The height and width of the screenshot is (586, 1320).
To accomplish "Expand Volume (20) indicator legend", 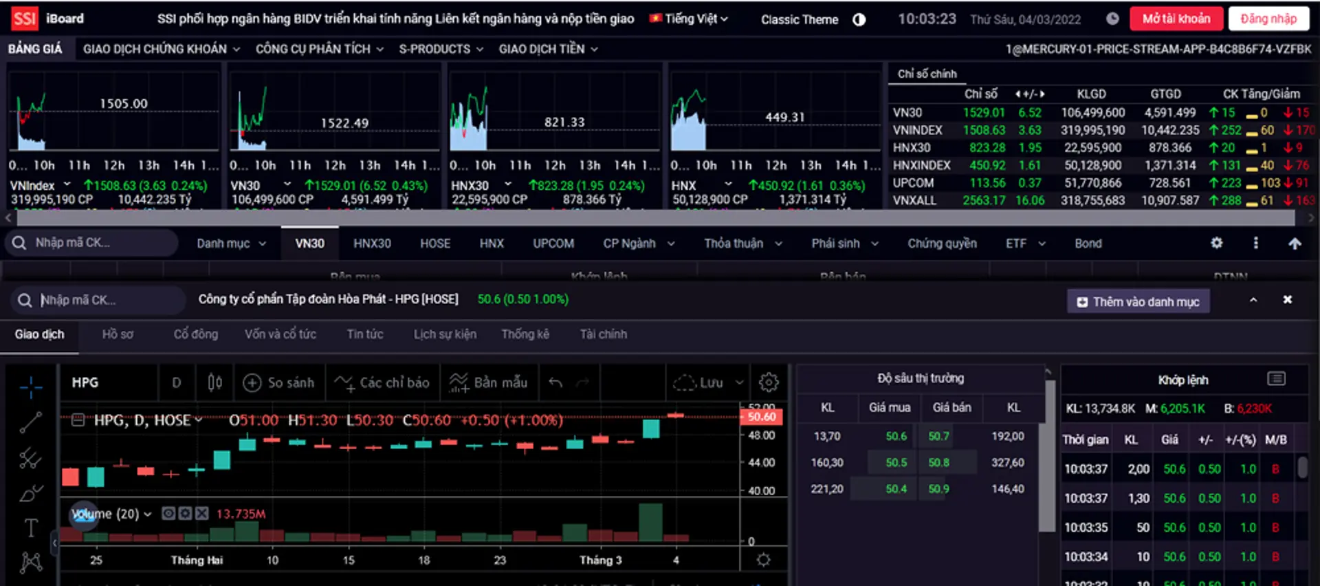I will coord(148,514).
